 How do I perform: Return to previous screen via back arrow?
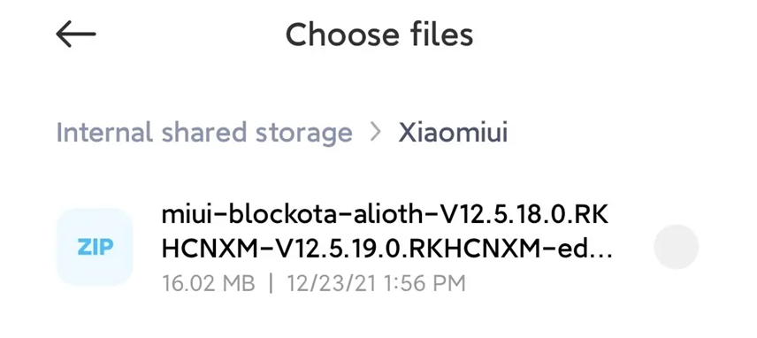[x=76, y=34]
